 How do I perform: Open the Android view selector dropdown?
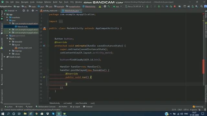[11, 11]
